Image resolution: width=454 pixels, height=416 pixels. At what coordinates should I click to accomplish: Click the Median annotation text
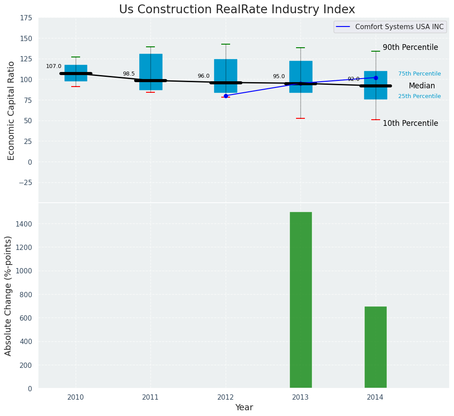pyautogui.click(x=422, y=86)
